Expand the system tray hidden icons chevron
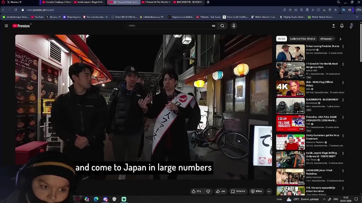 pyautogui.click(x=324, y=199)
